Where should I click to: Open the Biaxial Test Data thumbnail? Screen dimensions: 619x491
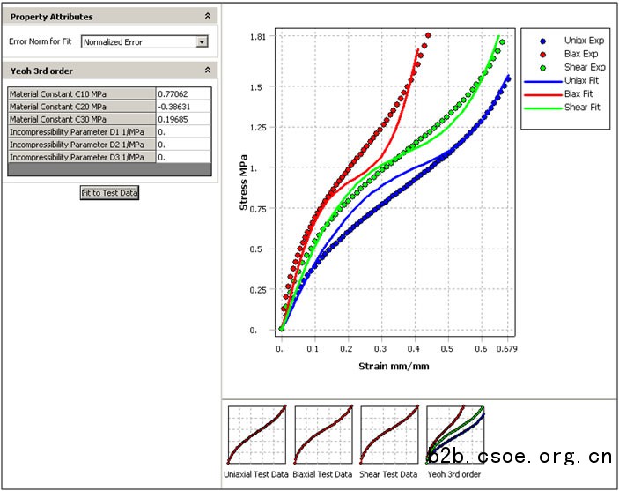click(x=323, y=435)
